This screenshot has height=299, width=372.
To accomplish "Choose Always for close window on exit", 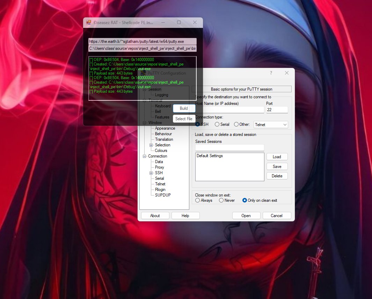I will pos(197,200).
